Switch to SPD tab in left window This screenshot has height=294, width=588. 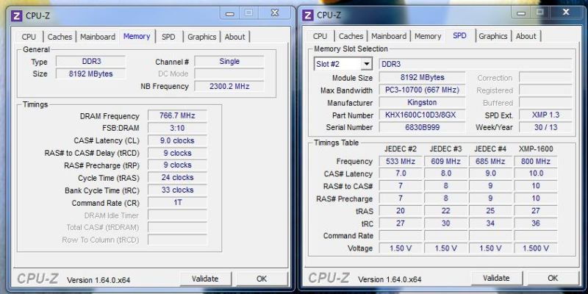coord(168,37)
